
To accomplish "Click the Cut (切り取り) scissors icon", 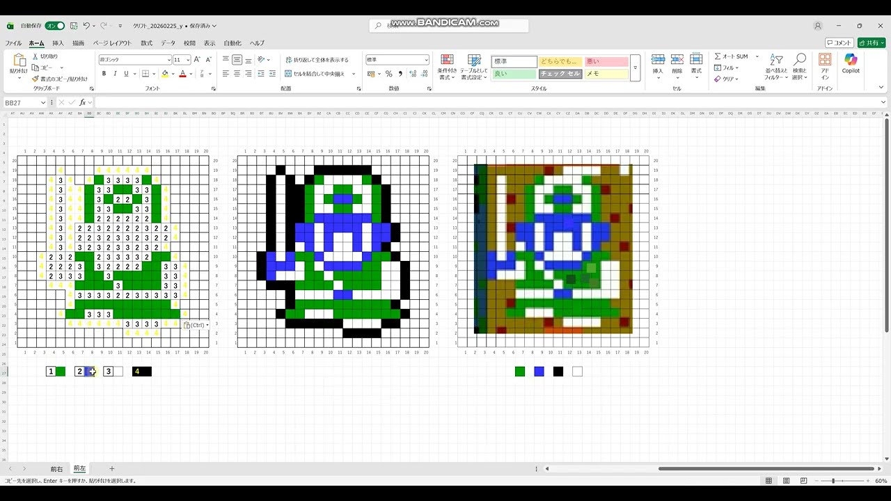I will click(36, 56).
